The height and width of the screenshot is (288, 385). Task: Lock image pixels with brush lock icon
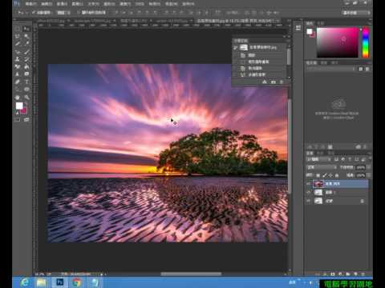(324, 175)
